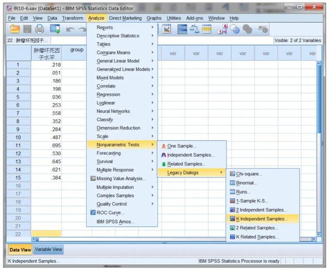The image size is (330, 270).
Task: Click the Show All Variables icon
Action: coord(247,29)
